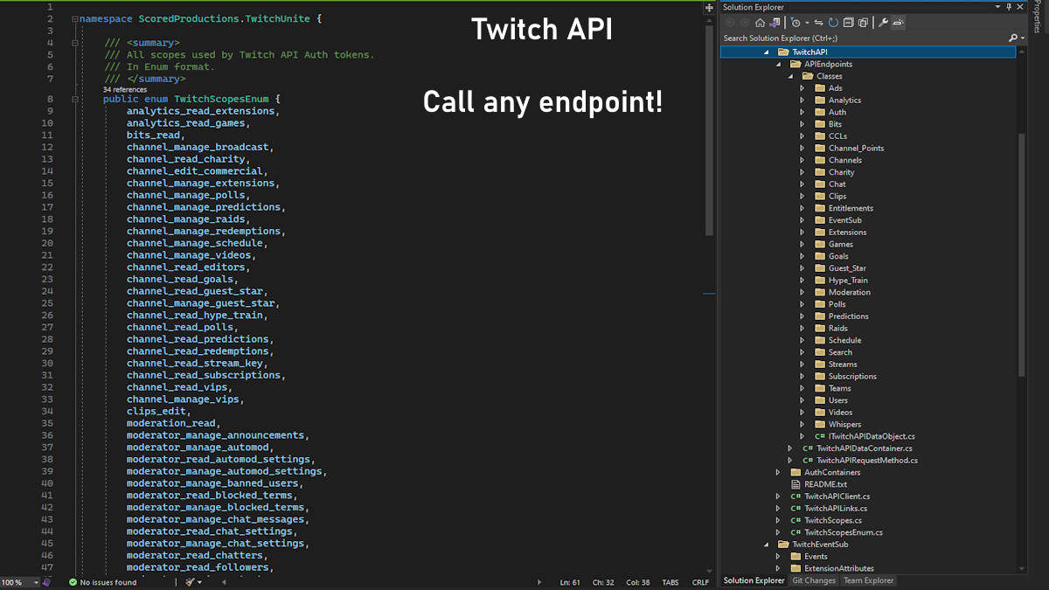Click the IntelliCode purple icon beside zoom

[46, 582]
